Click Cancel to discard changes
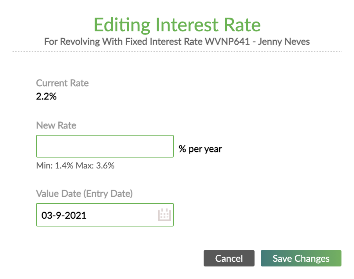354x279 pixels. click(229, 258)
